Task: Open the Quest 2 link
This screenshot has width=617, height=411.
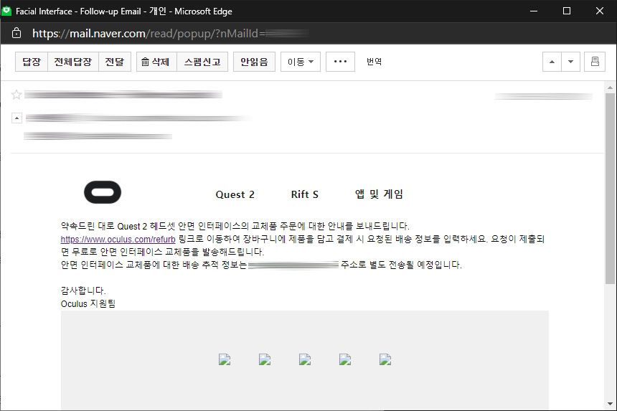Action: (235, 194)
